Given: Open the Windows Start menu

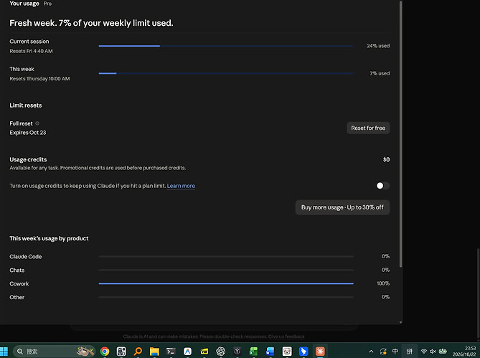Looking at the screenshot, I should [4, 352].
